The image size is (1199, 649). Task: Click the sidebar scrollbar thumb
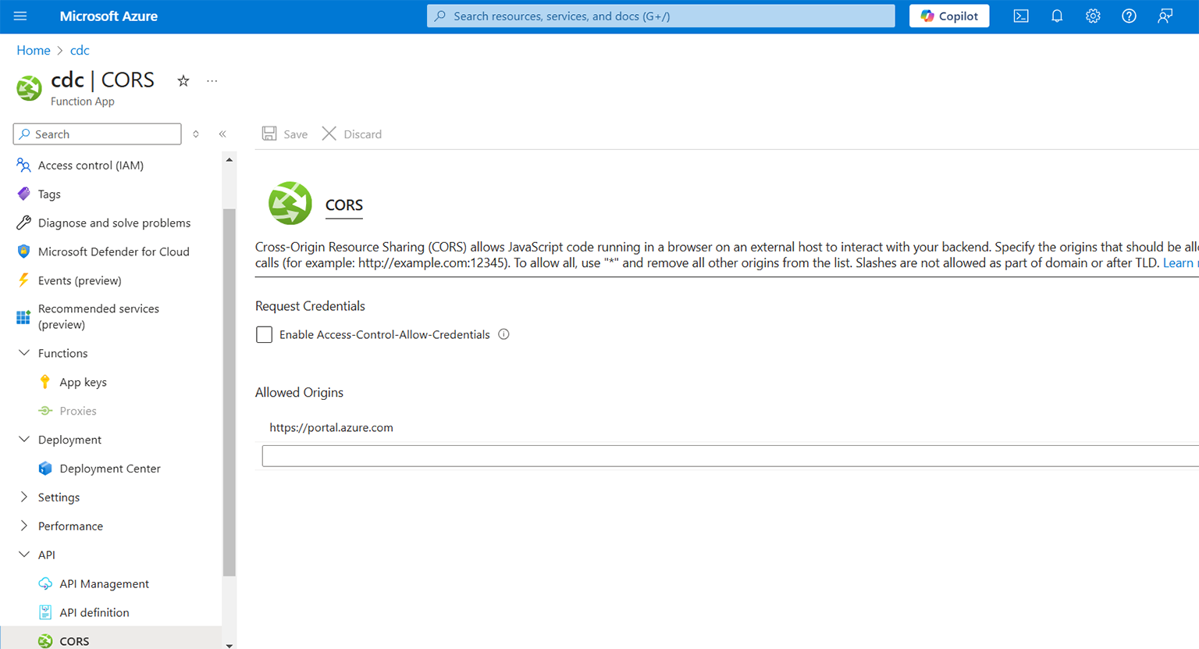pyautogui.click(x=229, y=392)
